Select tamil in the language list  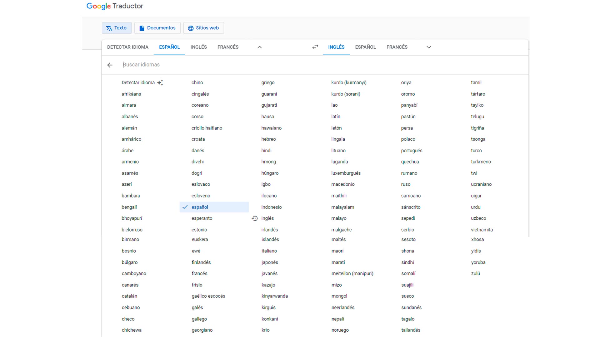click(476, 83)
